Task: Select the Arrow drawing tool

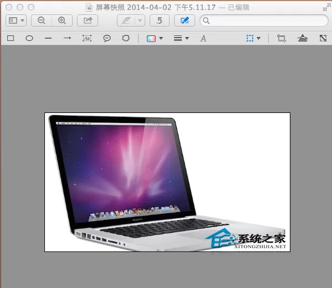Action: click(67, 38)
